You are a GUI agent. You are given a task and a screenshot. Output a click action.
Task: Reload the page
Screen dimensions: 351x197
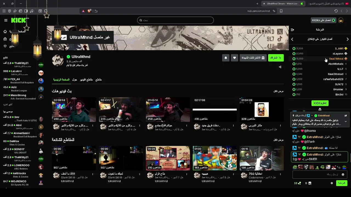coord(336,11)
